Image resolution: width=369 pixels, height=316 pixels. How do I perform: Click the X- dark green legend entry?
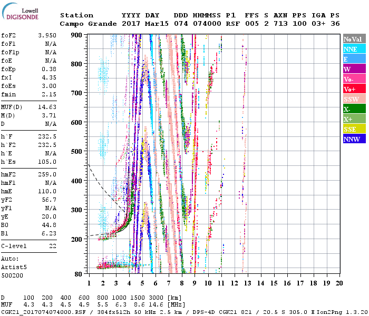tap(352, 109)
